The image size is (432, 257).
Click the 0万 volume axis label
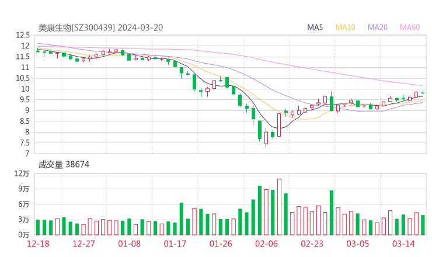[24, 235]
